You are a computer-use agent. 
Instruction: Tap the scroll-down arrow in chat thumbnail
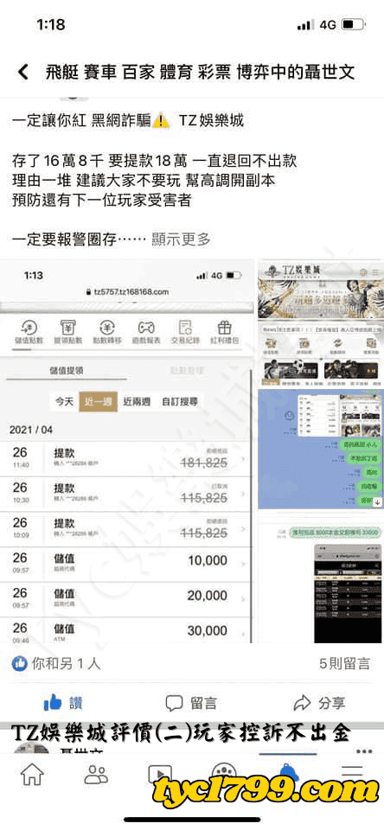[378, 501]
